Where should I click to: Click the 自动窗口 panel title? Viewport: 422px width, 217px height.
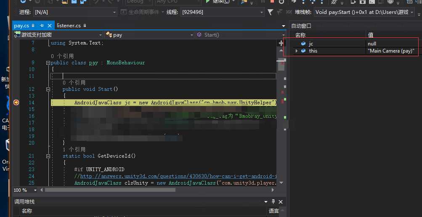click(x=301, y=26)
